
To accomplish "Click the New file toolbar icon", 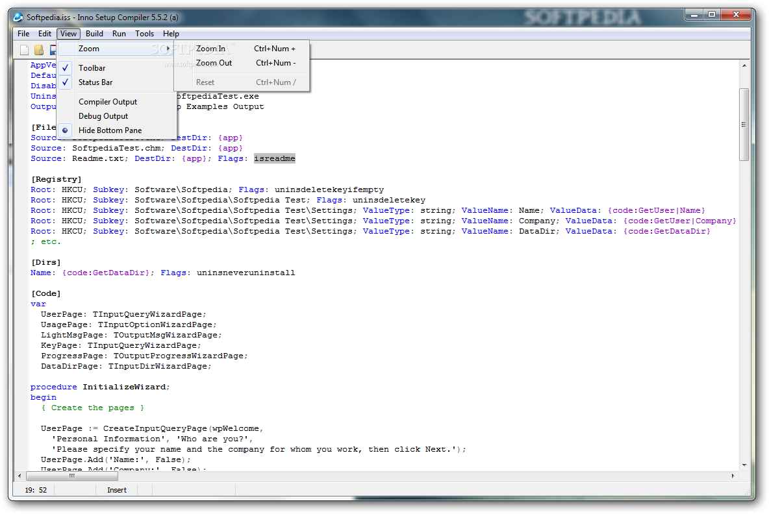I will pos(24,49).
